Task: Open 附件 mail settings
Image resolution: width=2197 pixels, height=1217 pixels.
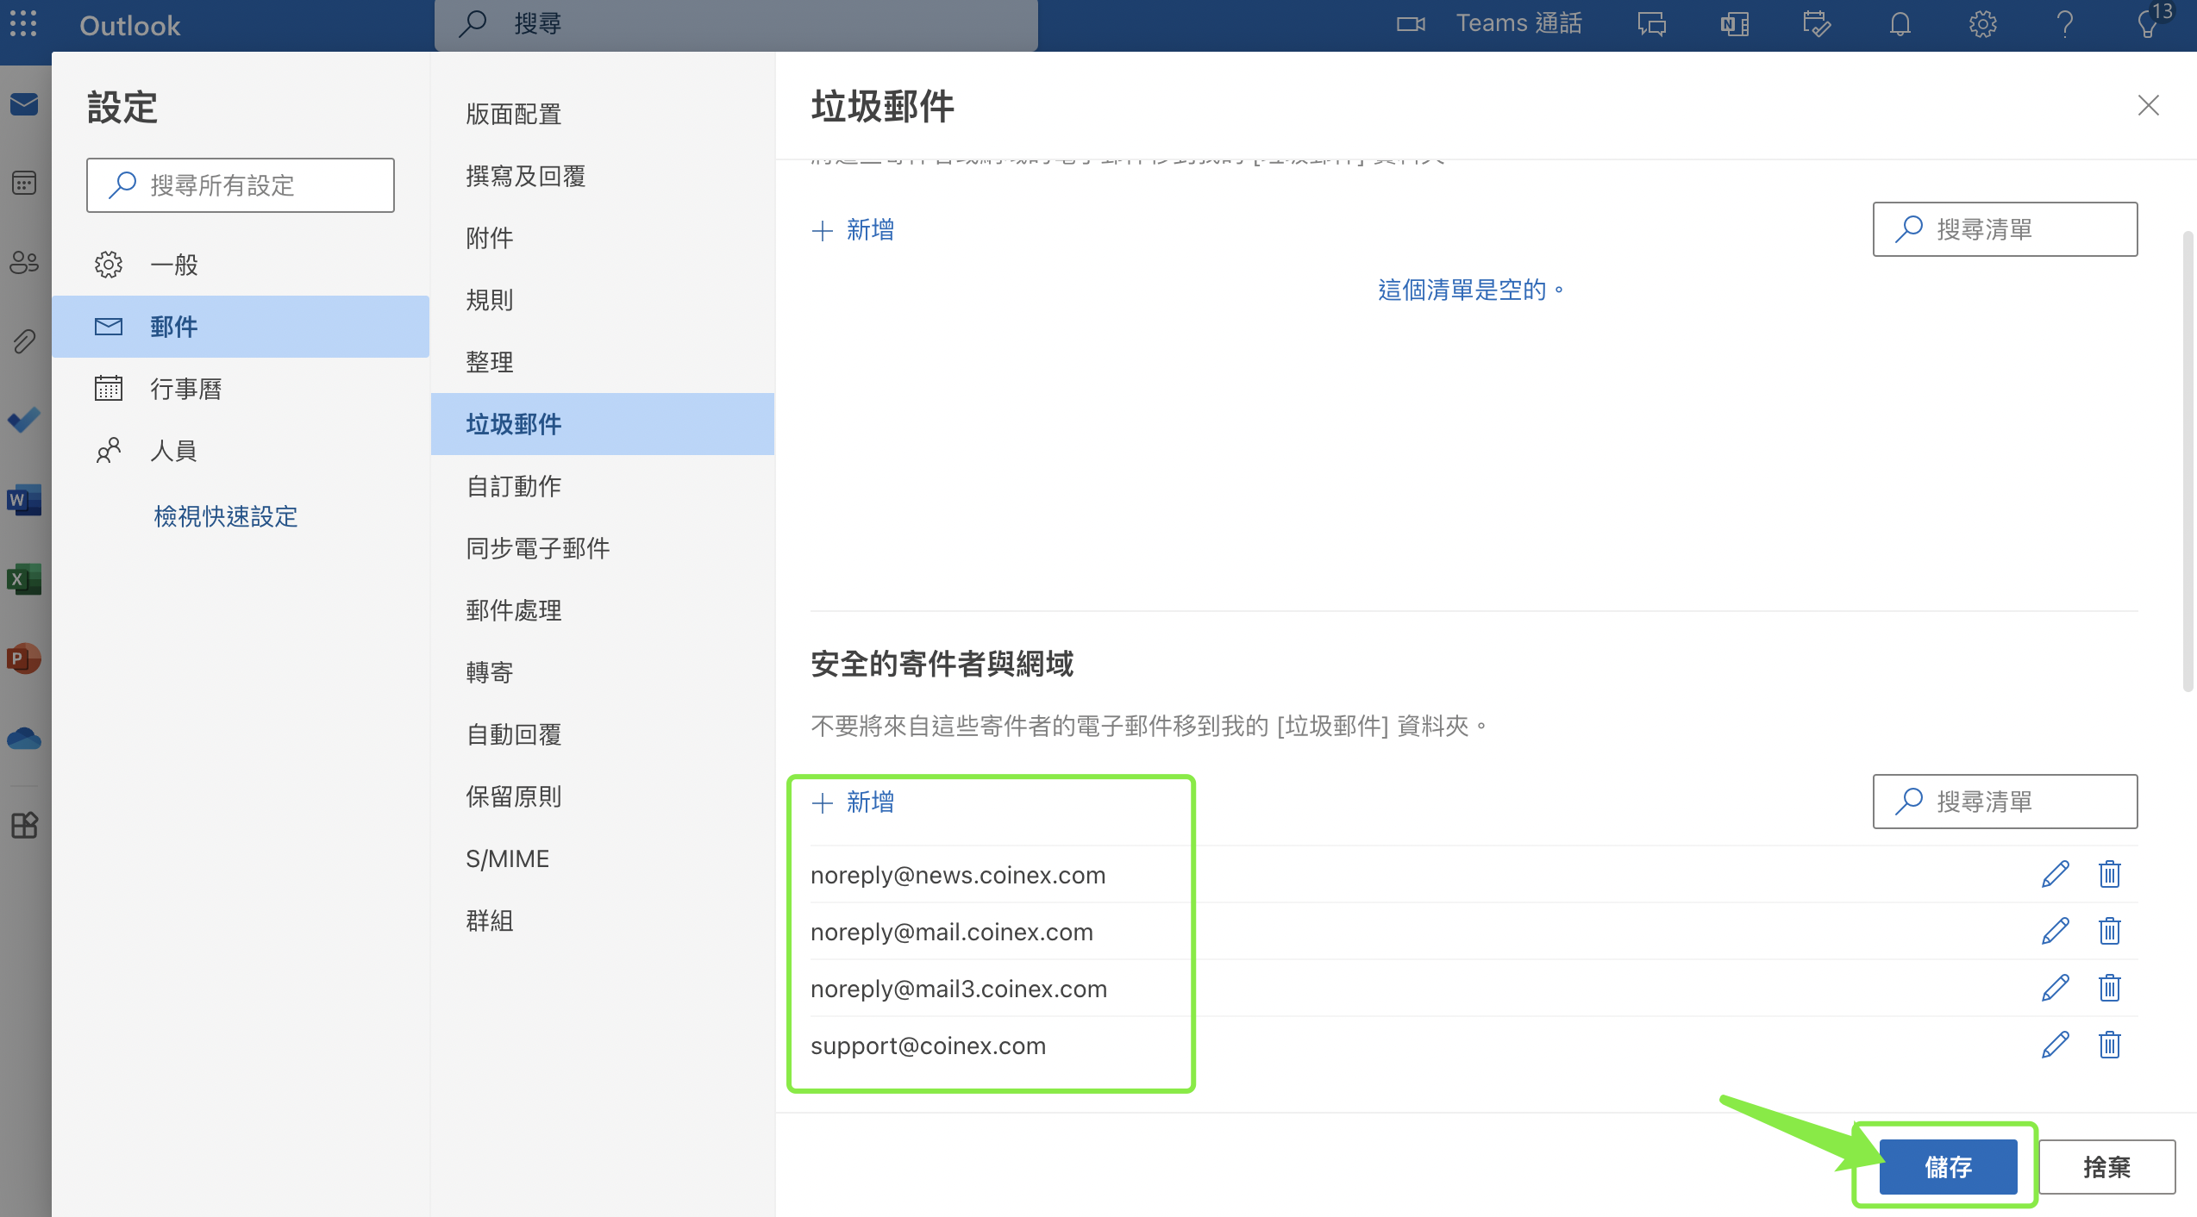Action: [603, 238]
